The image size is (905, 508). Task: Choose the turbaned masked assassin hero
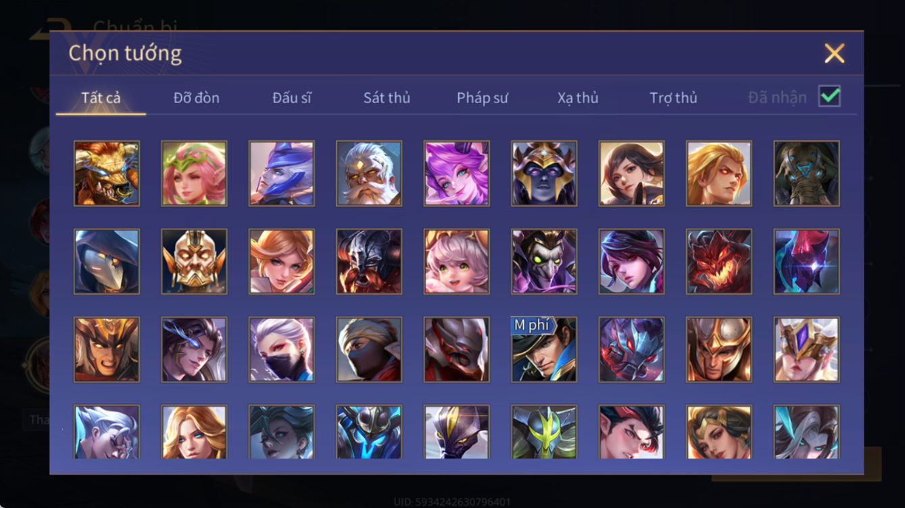(369, 349)
